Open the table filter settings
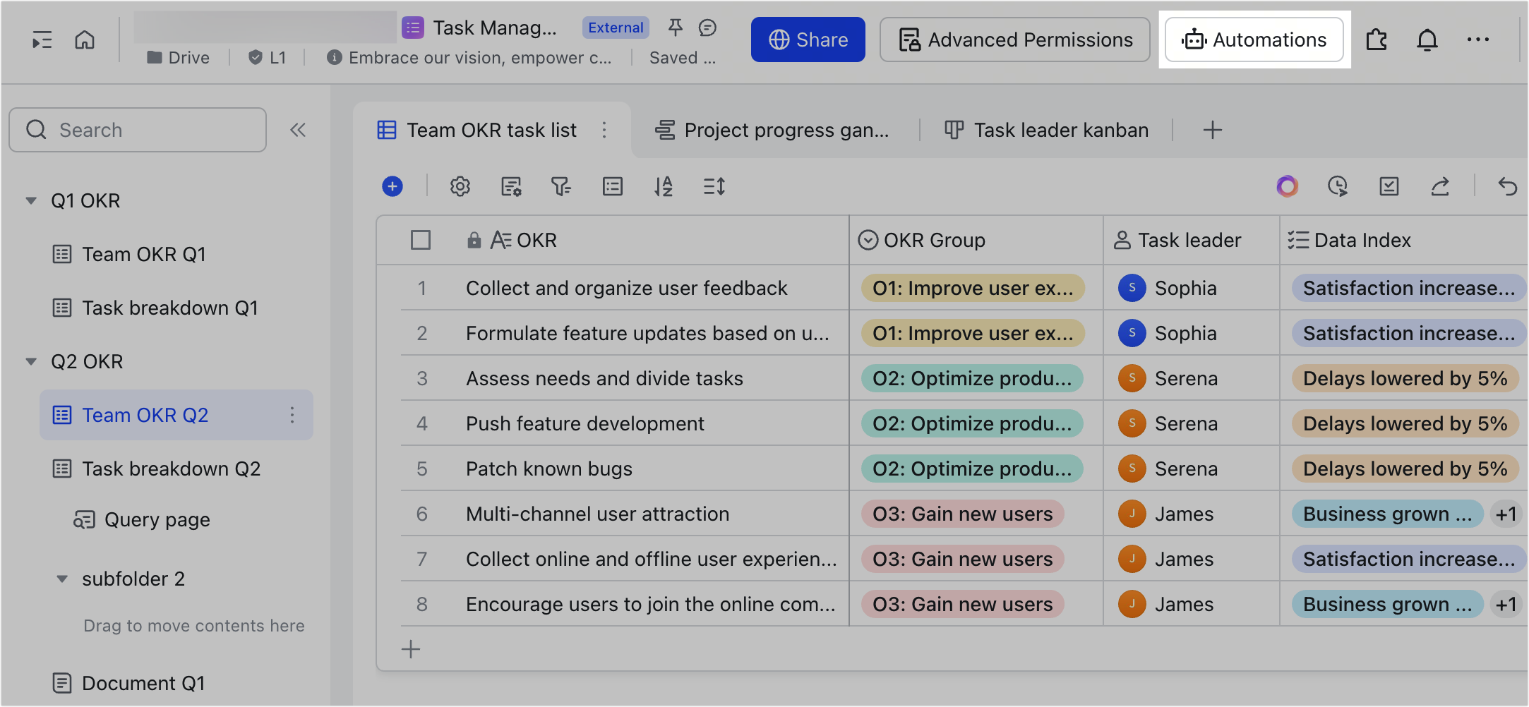Screen dimensions: 1529x707 click(x=560, y=186)
